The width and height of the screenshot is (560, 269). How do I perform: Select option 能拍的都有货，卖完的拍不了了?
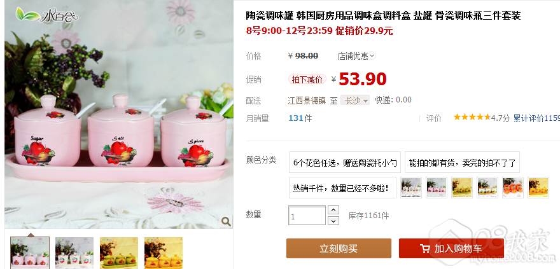click(462, 162)
